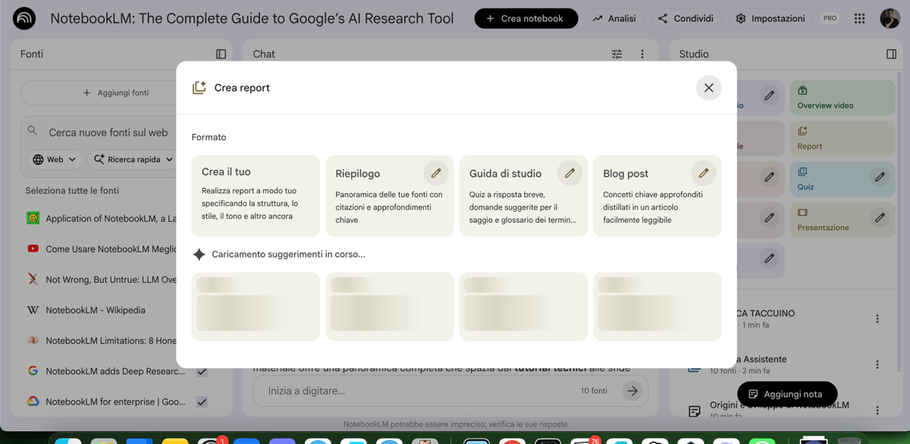Open options for the Assistente note
The image size is (910, 444).
click(877, 364)
